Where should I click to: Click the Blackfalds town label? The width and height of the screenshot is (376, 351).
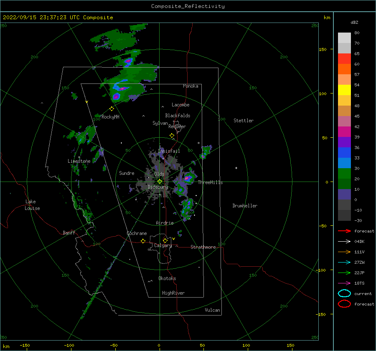pyautogui.click(x=178, y=116)
